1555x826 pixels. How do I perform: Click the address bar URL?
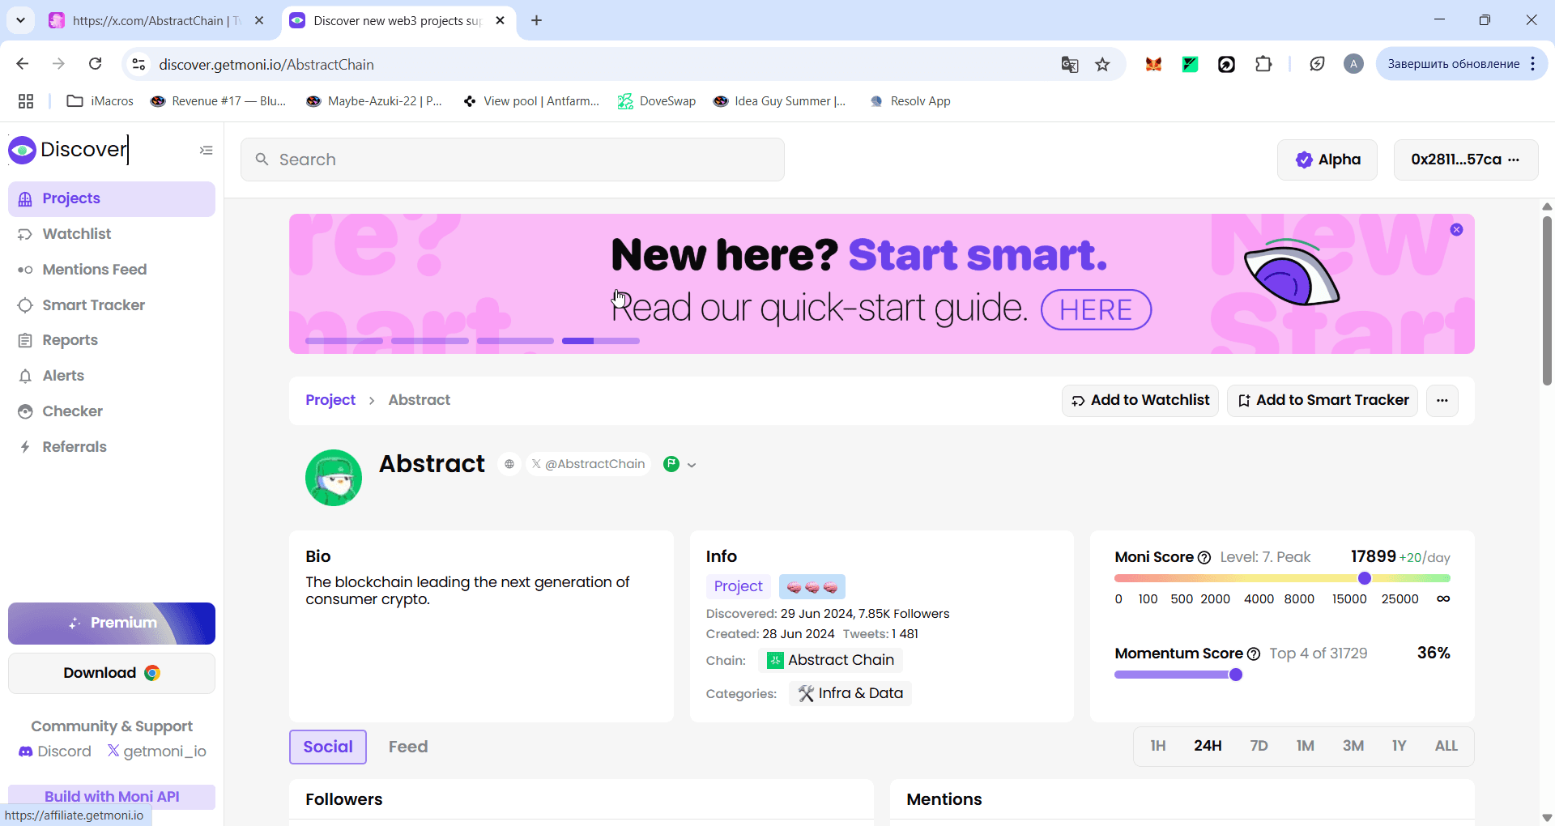pyautogui.click(x=266, y=65)
